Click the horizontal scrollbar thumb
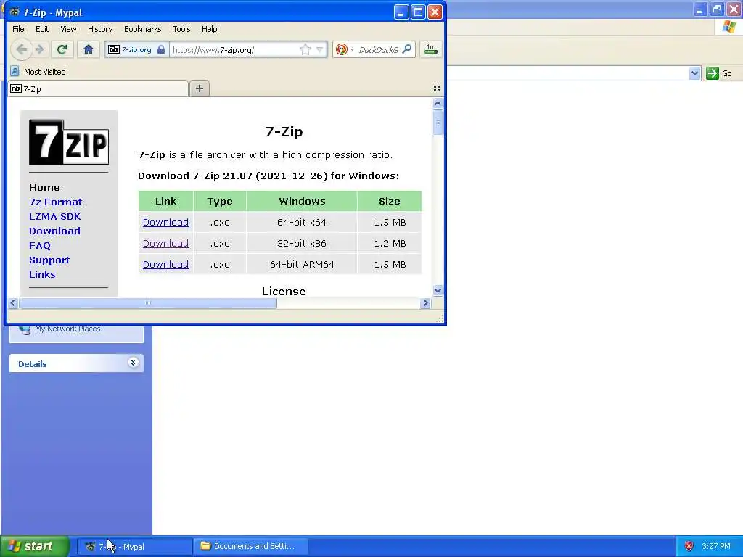Screen dimensions: 743x557 point(148,303)
